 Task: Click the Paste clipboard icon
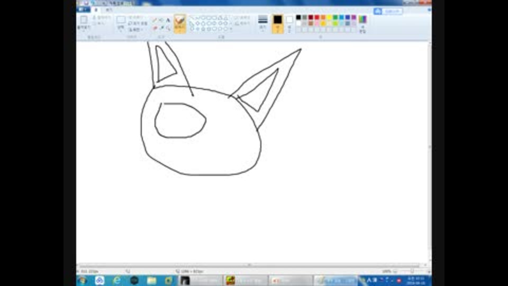click(x=84, y=20)
